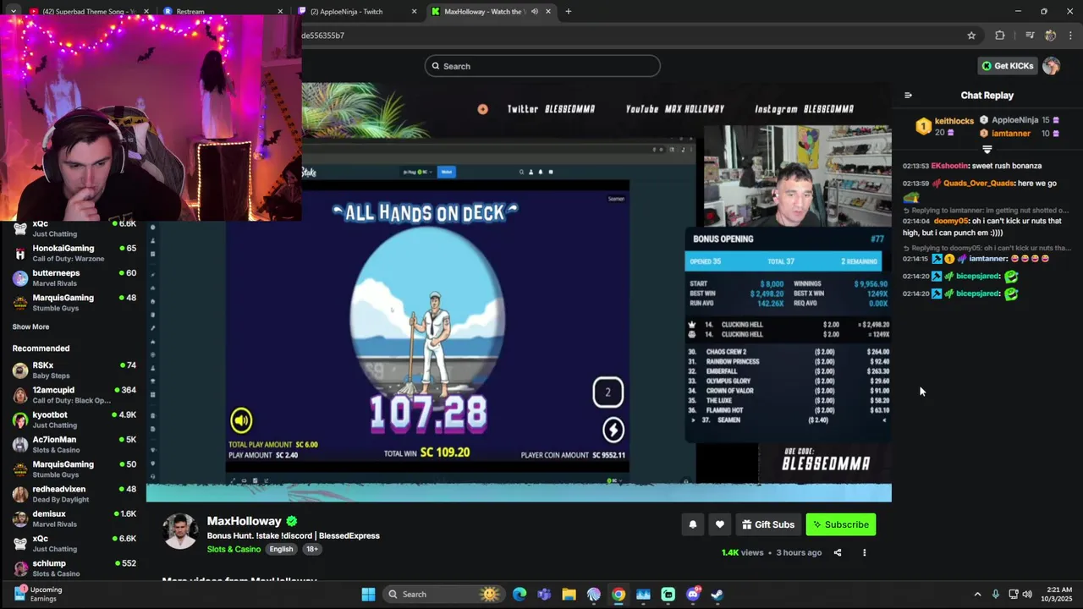Screen dimensions: 1083x609
Task: Click the microphone icon in system tray
Action: click(x=995, y=594)
